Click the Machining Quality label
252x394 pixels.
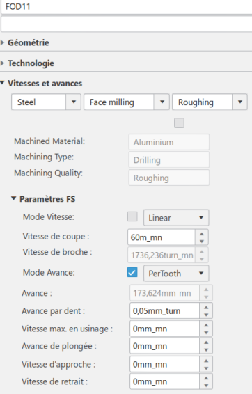[x=48, y=173]
